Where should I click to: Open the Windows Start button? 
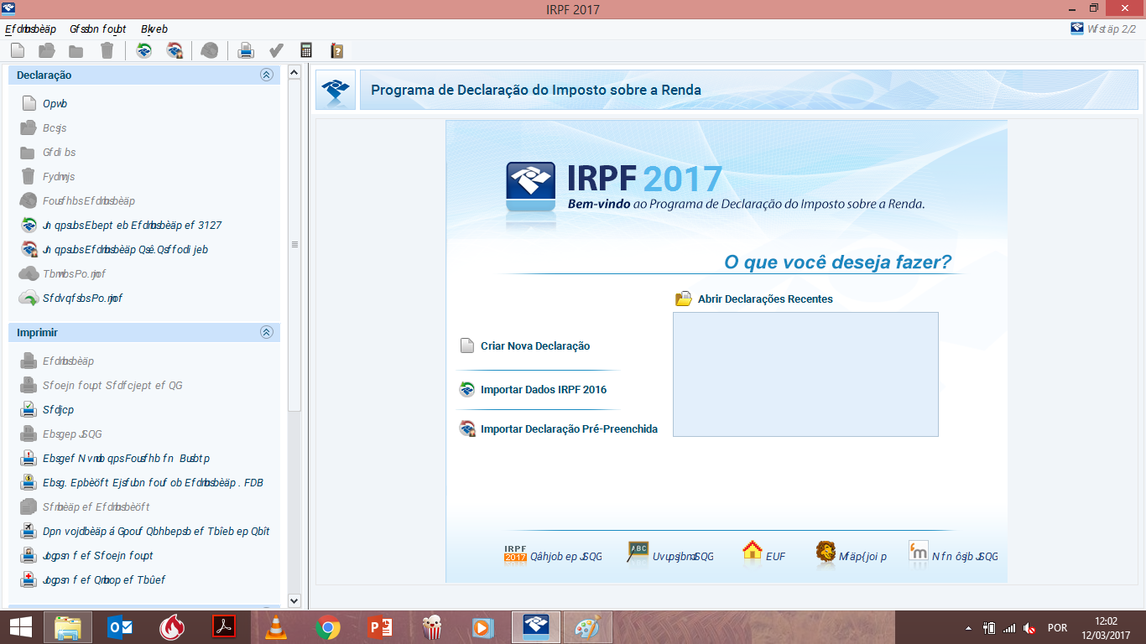pyautogui.click(x=20, y=627)
